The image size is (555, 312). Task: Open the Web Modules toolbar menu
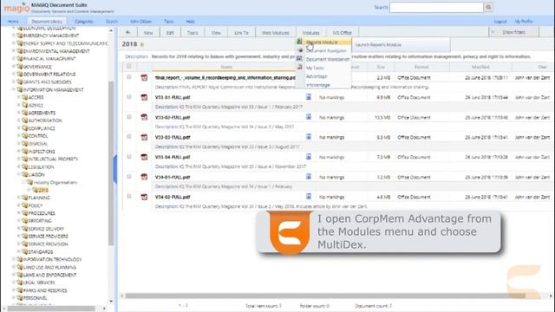[x=275, y=33]
